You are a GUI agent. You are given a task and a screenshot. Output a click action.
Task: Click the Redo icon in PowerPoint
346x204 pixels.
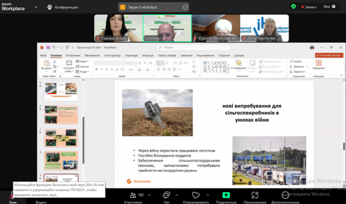click(x=62, y=47)
